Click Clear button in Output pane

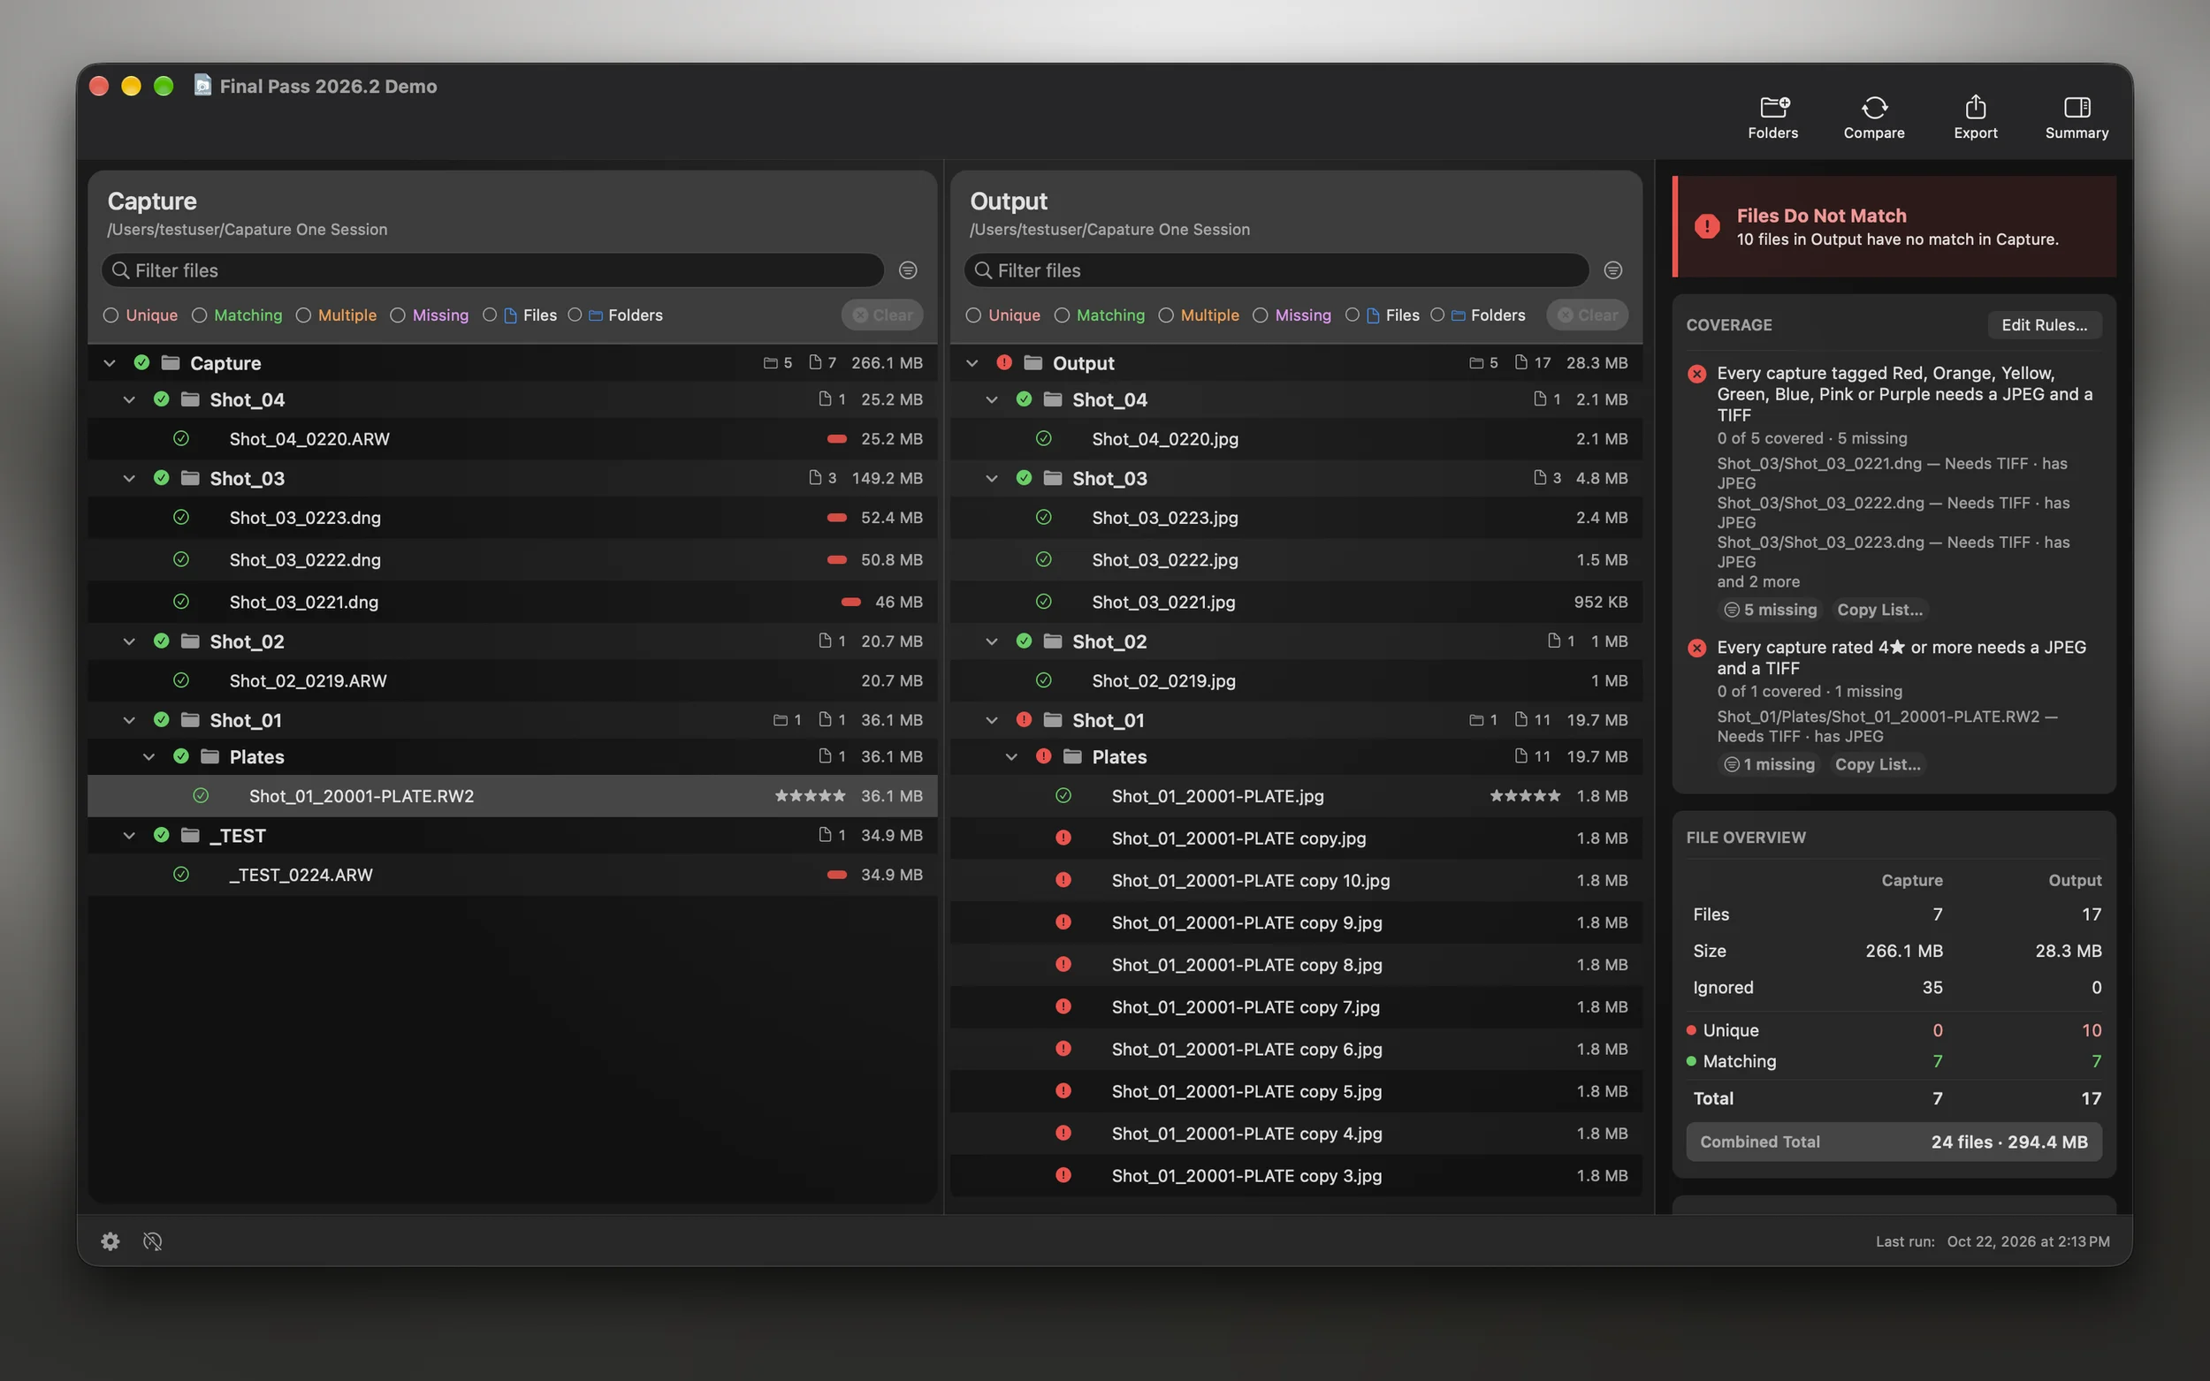pyautogui.click(x=1587, y=315)
